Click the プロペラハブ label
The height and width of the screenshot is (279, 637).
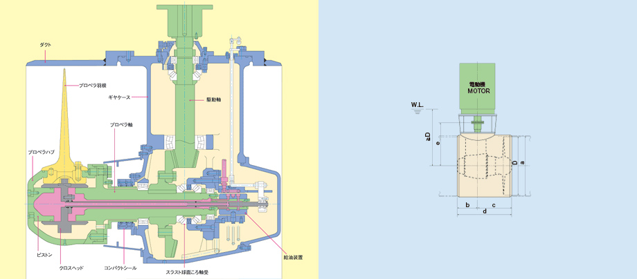(40, 151)
